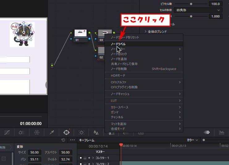This screenshot has width=229, height=165.
Task: Reset the sizing palette
Action: pyautogui.click(x=63, y=140)
